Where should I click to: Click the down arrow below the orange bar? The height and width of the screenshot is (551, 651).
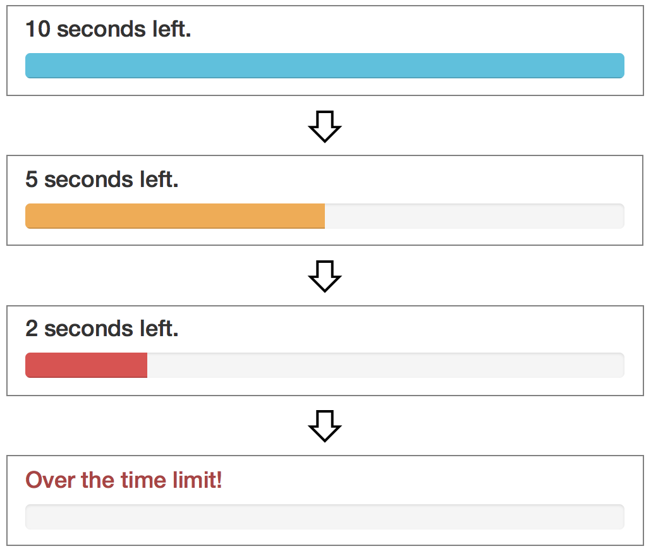(325, 277)
